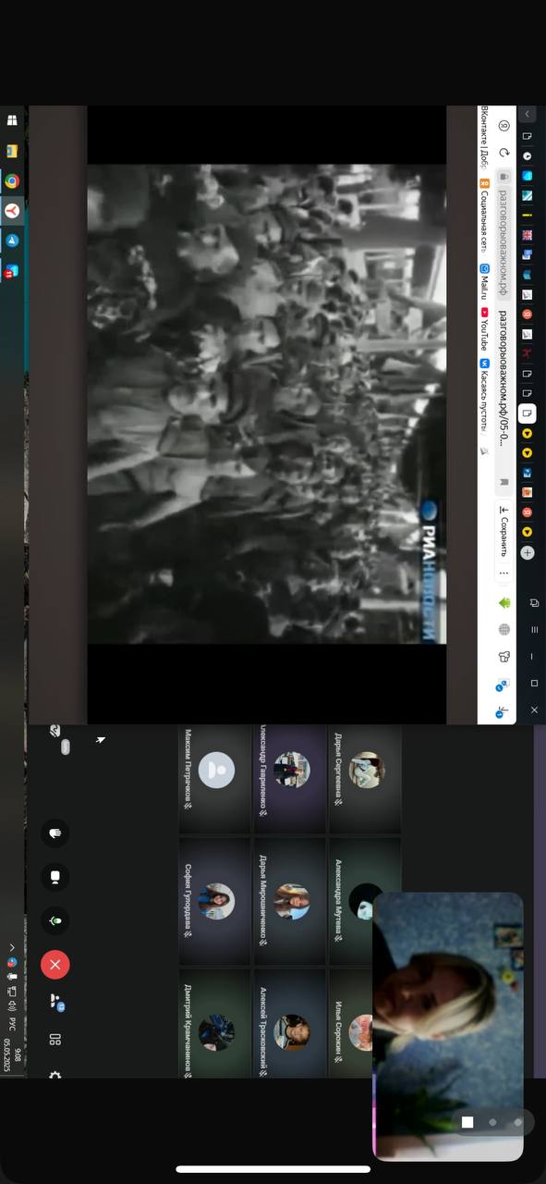The image size is (546, 1184).
Task: Open Yandex Browser from the taskbar
Action: click(12, 211)
